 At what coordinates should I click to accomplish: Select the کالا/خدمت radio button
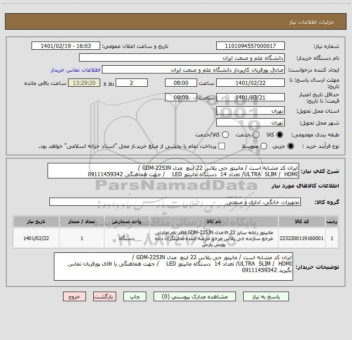[225, 135]
